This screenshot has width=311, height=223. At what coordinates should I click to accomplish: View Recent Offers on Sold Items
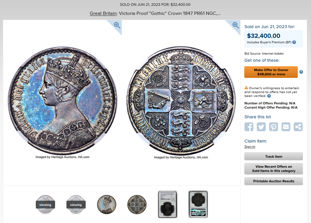click(274, 169)
